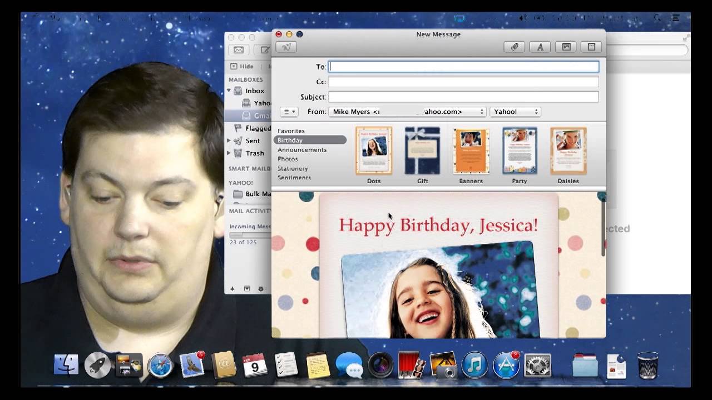Switch to the Favorites stationery category

291,131
